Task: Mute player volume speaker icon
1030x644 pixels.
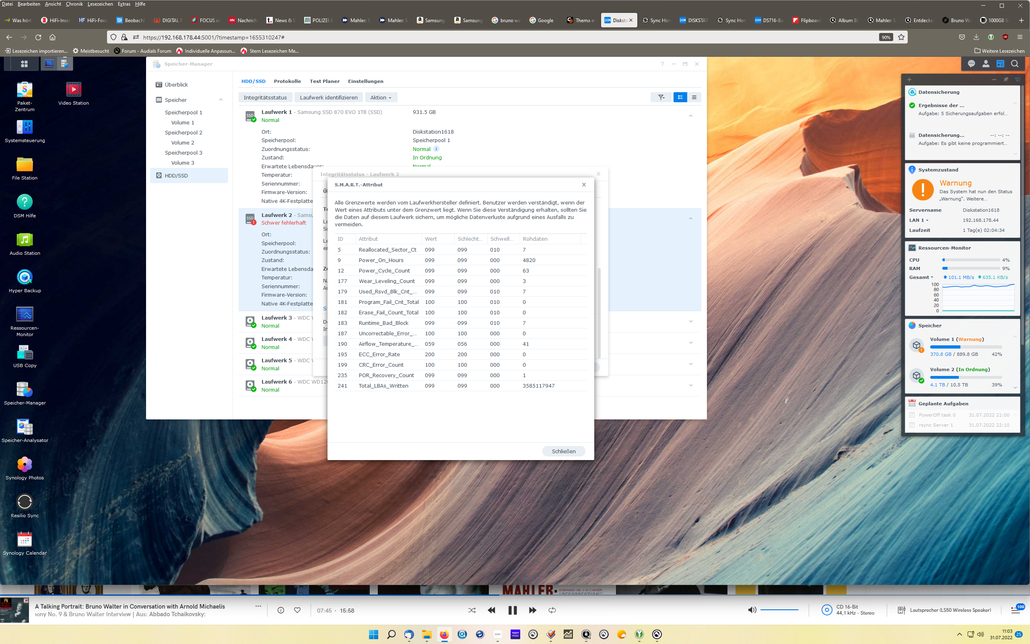Action: [x=752, y=610]
